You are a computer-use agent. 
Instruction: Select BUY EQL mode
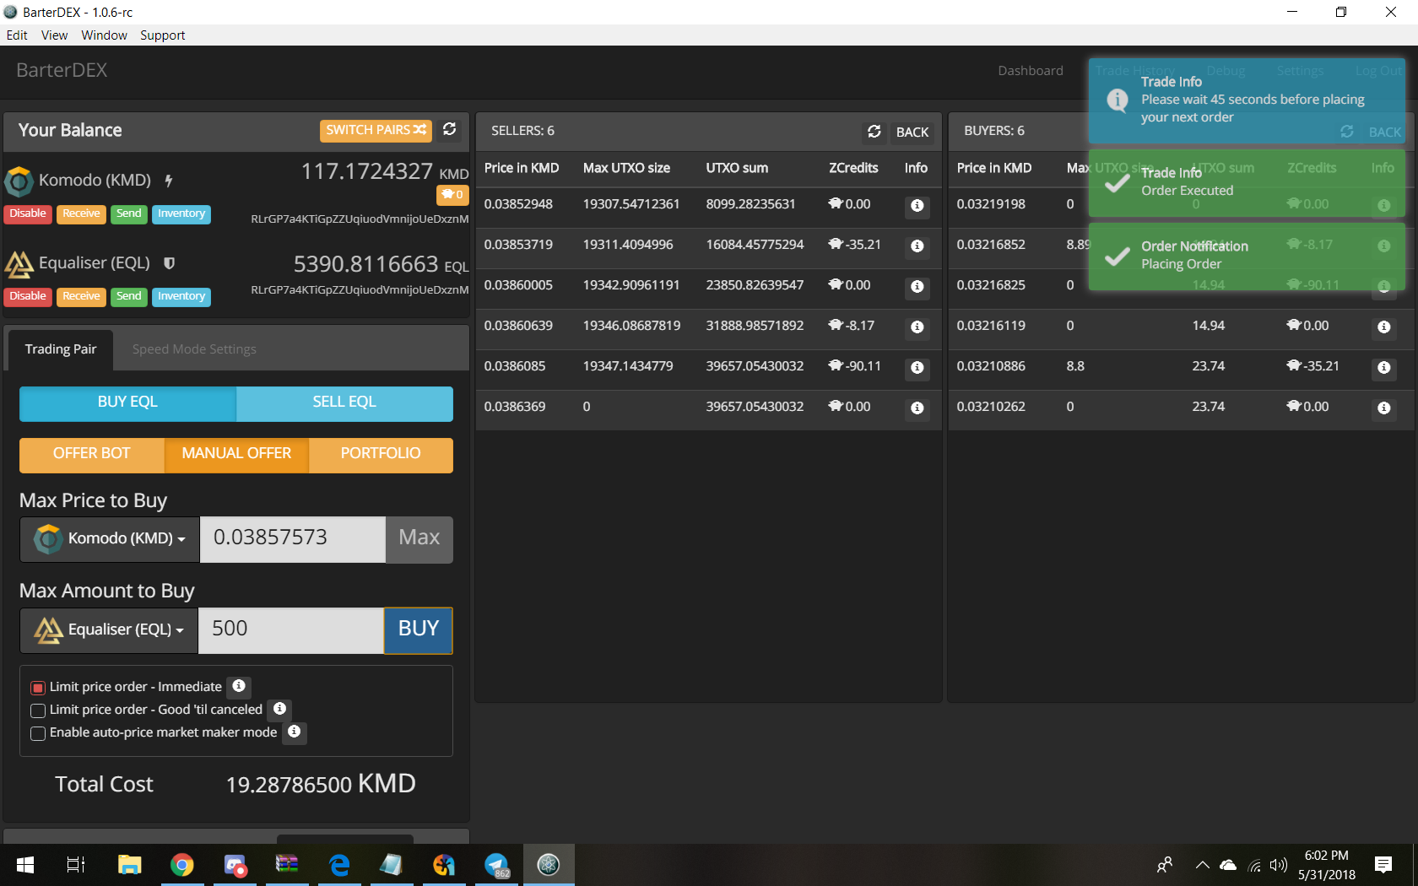[127, 403]
